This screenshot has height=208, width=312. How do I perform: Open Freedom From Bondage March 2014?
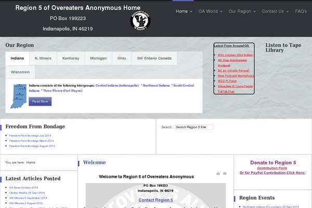[31, 141]
